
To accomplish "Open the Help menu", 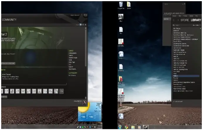I will 197,16.
